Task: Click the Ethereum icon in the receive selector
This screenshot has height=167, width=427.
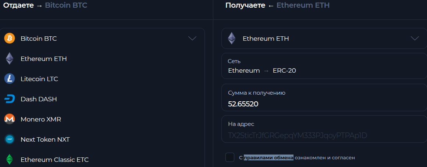Action: tap(232, 39)
